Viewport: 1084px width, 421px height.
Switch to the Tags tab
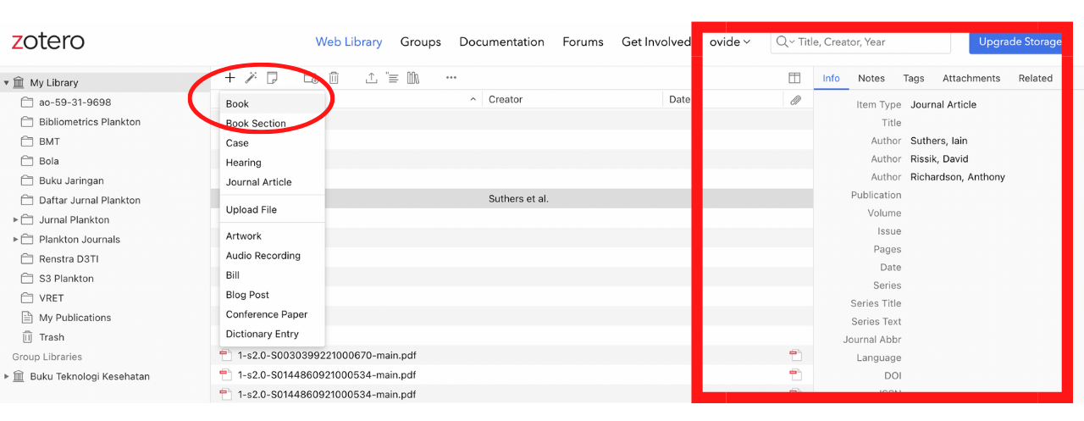(x=914, y=78)
